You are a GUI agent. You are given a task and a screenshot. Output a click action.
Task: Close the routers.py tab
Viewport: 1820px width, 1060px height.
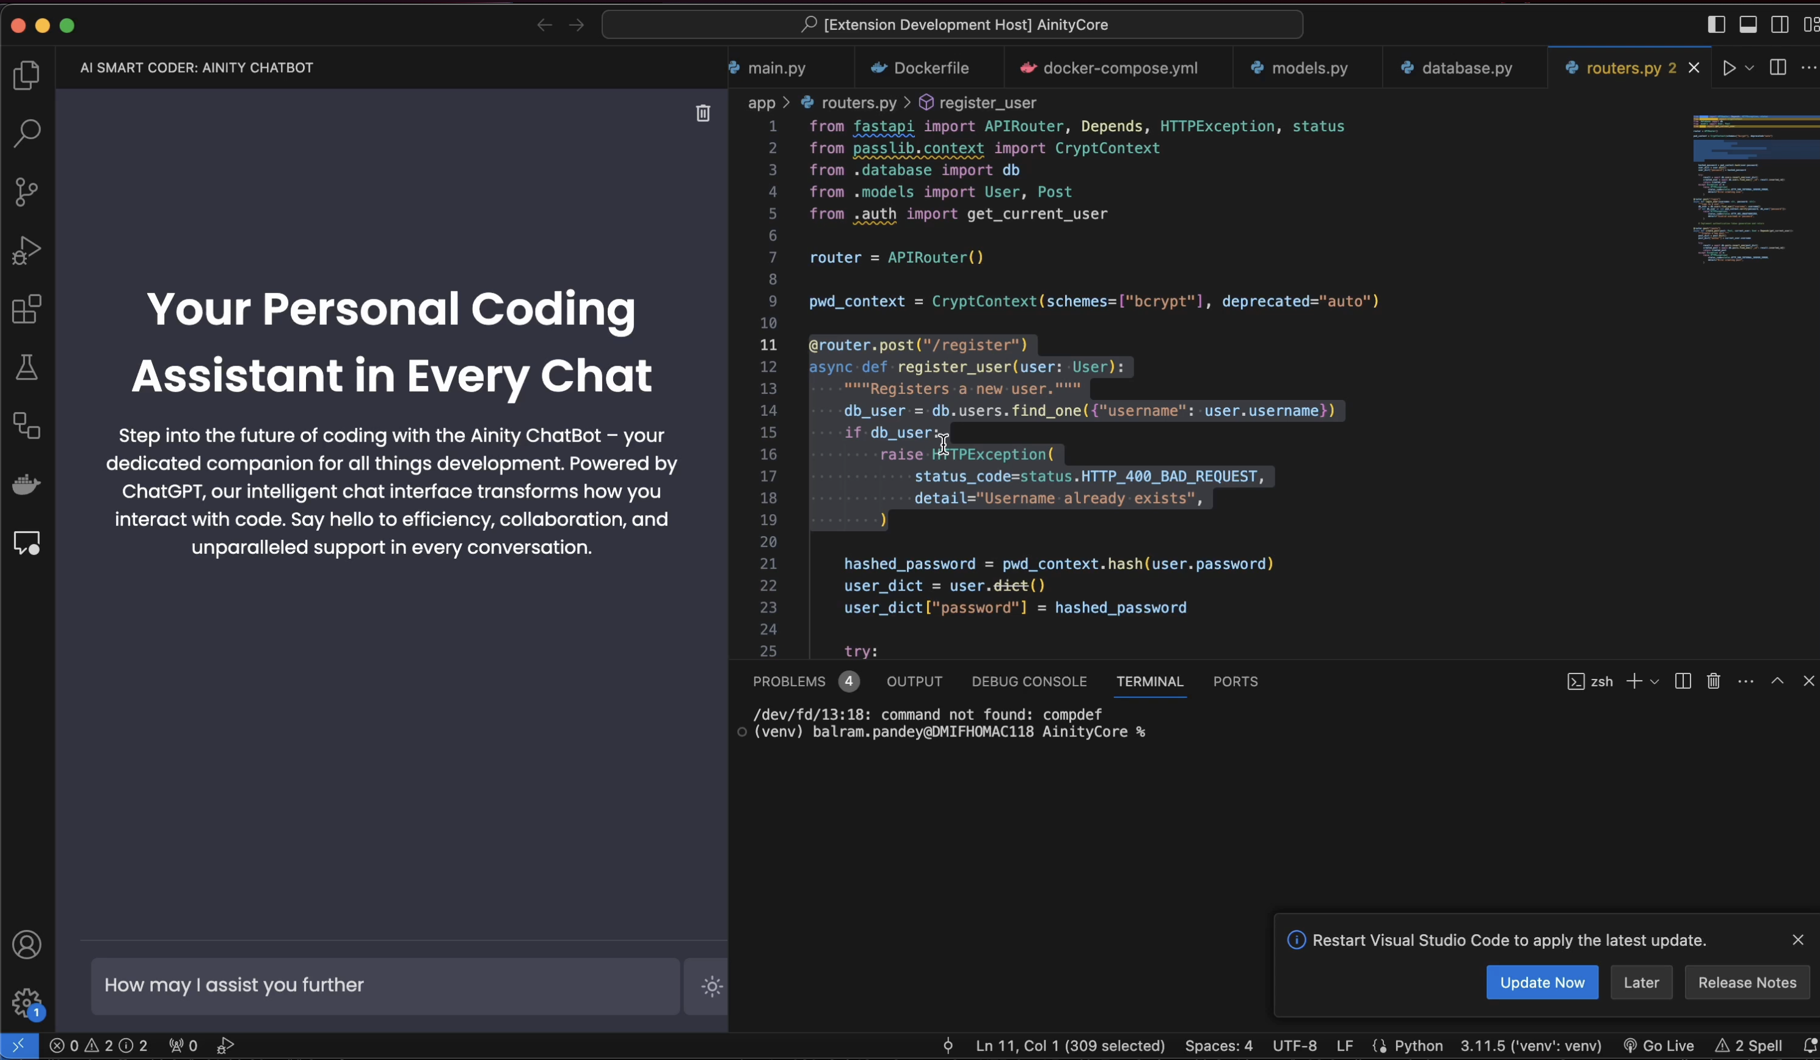point(1694,68)
